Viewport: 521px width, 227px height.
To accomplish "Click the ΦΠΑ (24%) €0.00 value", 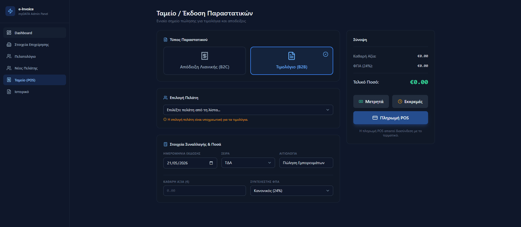I will click(423, 66).
